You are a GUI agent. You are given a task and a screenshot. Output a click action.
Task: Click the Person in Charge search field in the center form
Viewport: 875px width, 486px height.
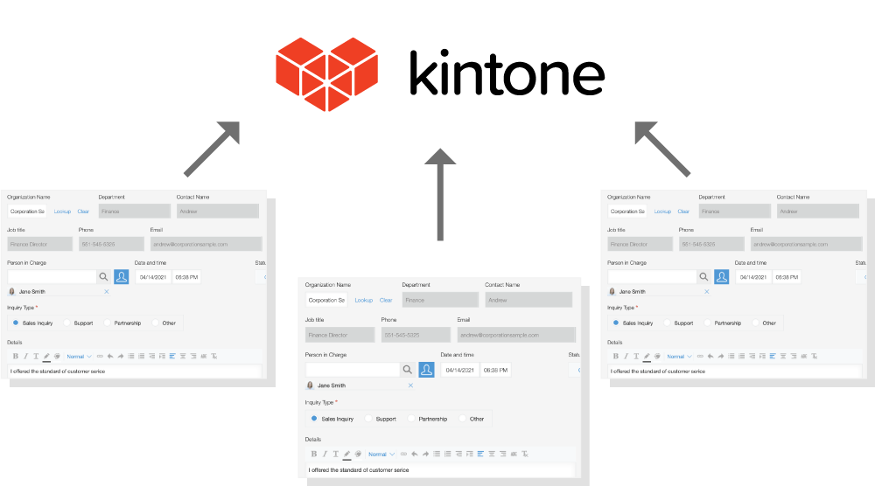(352, 370)
